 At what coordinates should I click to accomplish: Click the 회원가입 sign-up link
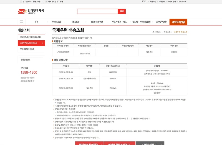pyautogui.click(x=153, y=2)
